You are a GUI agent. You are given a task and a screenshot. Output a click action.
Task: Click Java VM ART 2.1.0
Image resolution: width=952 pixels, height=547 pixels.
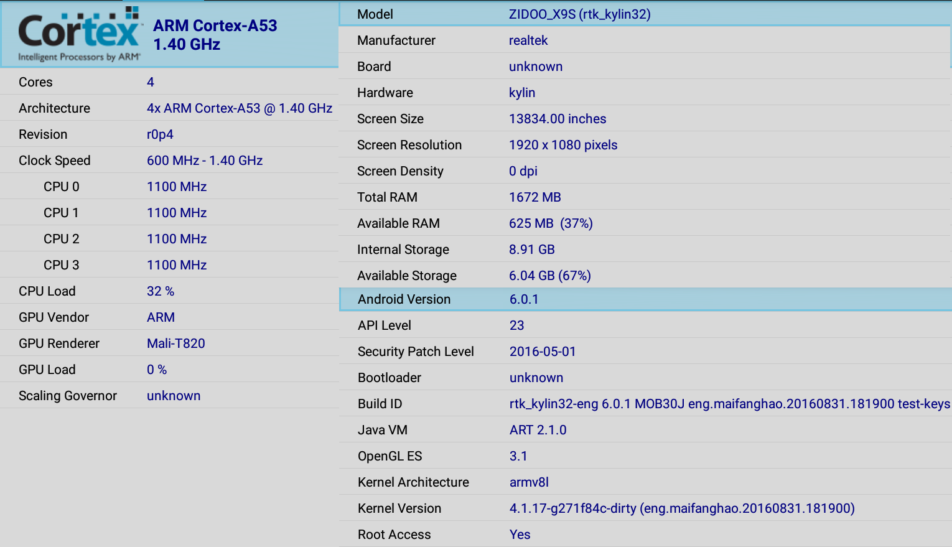click(x=538, y=430)
